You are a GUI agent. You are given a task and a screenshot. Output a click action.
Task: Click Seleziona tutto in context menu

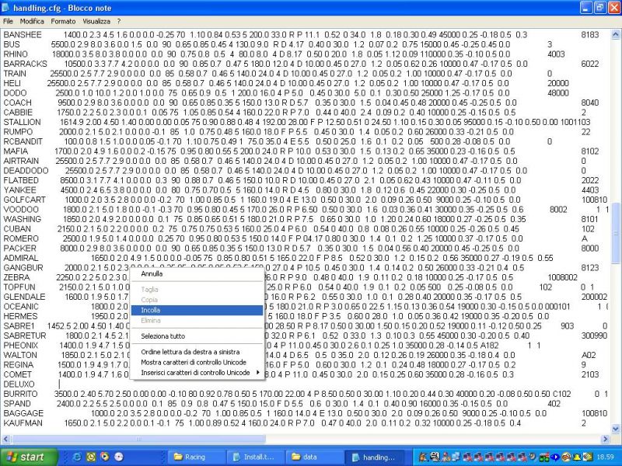(x=162, y=336)
